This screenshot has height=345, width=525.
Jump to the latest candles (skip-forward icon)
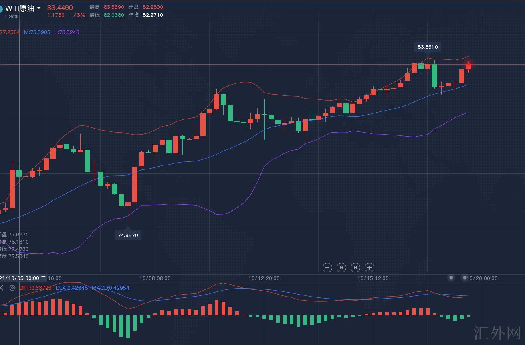point(355,268)
